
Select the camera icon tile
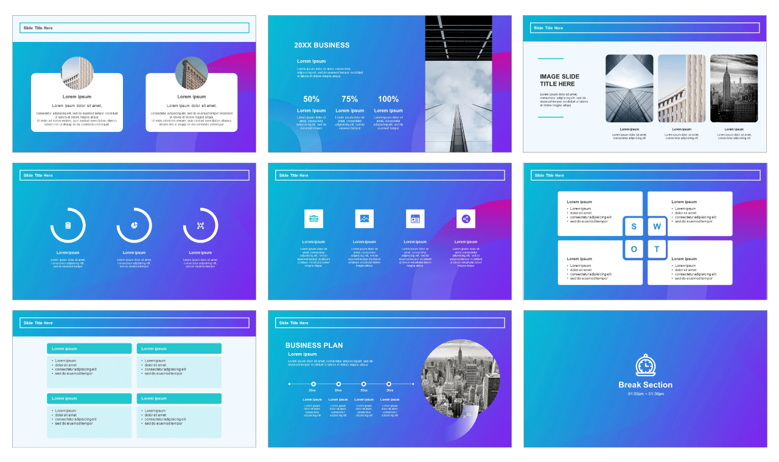(x=313, y=219)
